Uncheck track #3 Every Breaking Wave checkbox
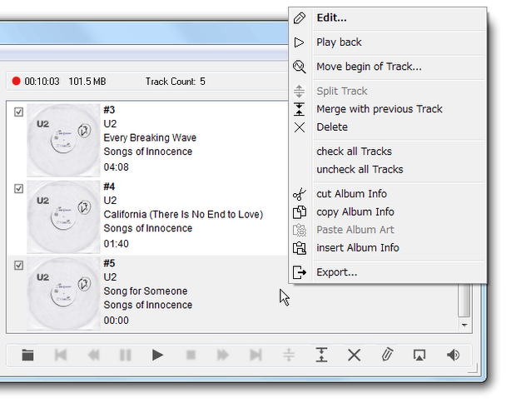The height and width of the screenshot is (403, 506). tap(18, 112)
